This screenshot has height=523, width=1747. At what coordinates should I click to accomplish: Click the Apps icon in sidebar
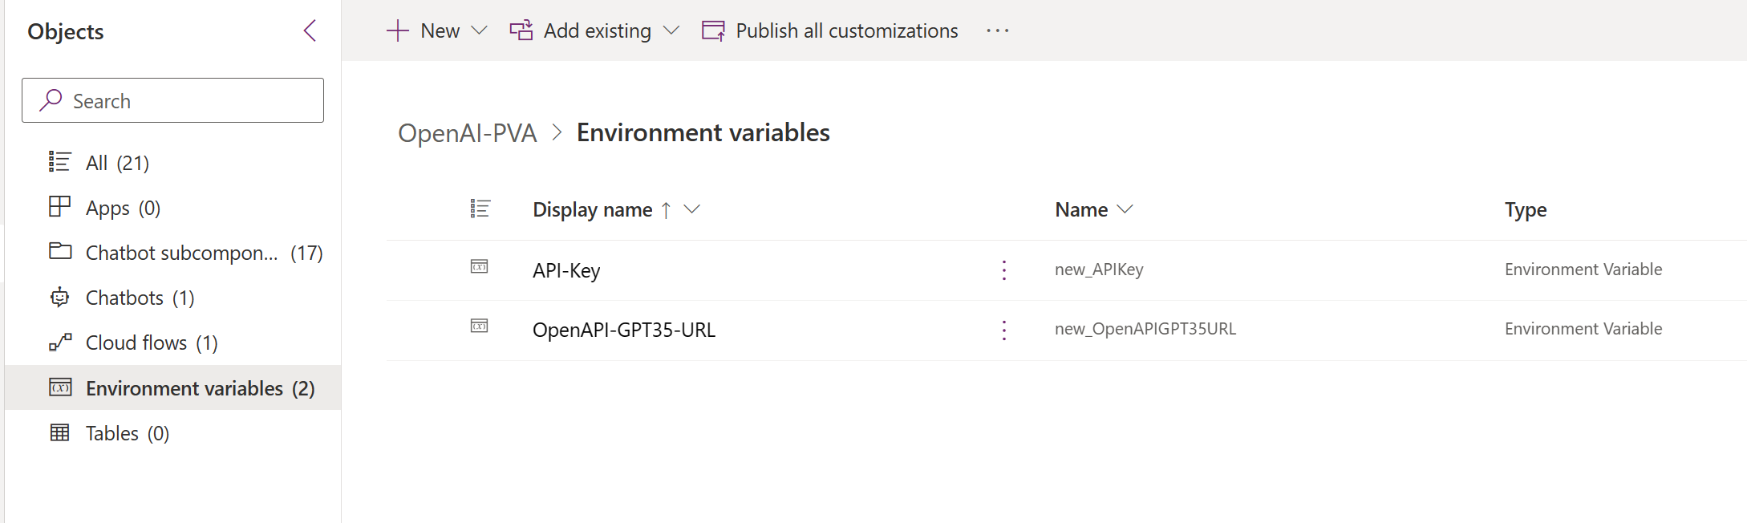pyautogui.click(x=60, y=207)
